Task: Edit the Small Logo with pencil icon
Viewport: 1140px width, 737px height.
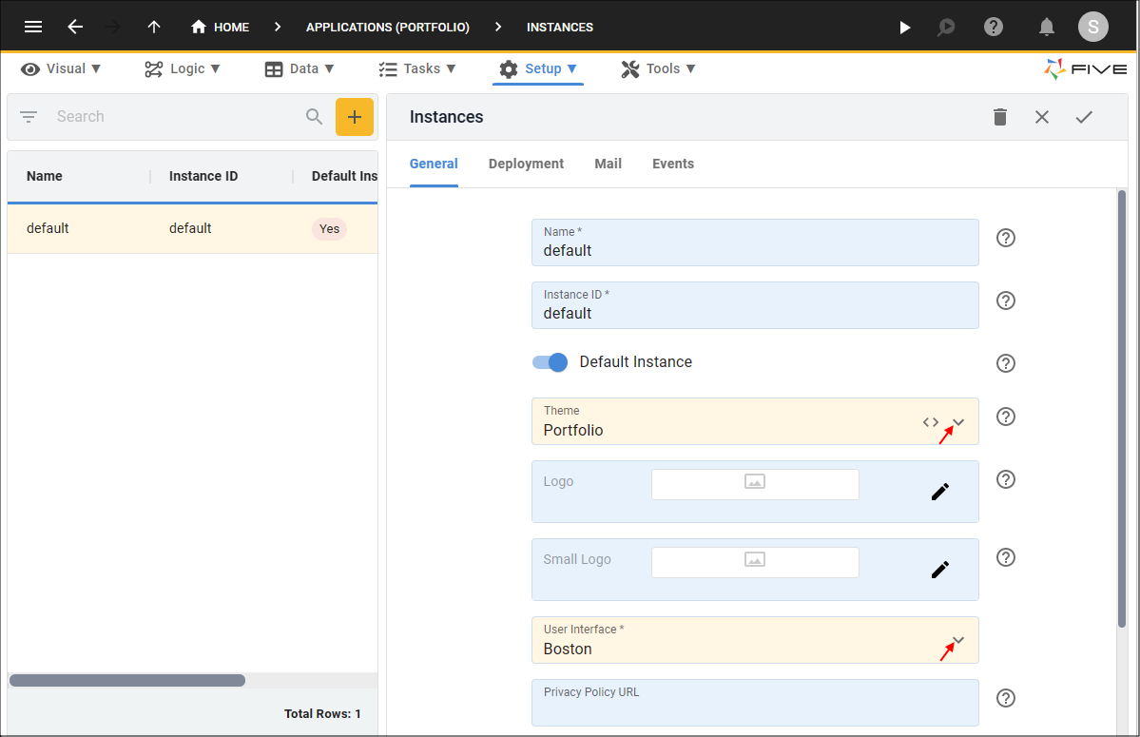Action: coord(940,570)
